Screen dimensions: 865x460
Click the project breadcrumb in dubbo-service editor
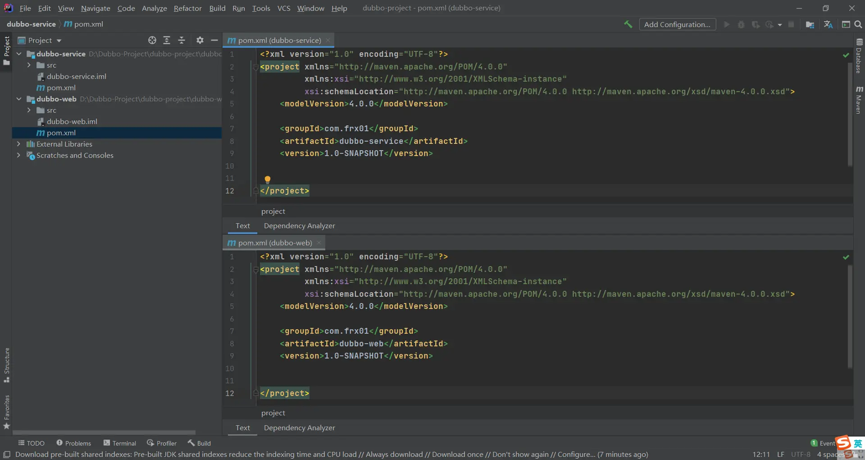point(273,211)
